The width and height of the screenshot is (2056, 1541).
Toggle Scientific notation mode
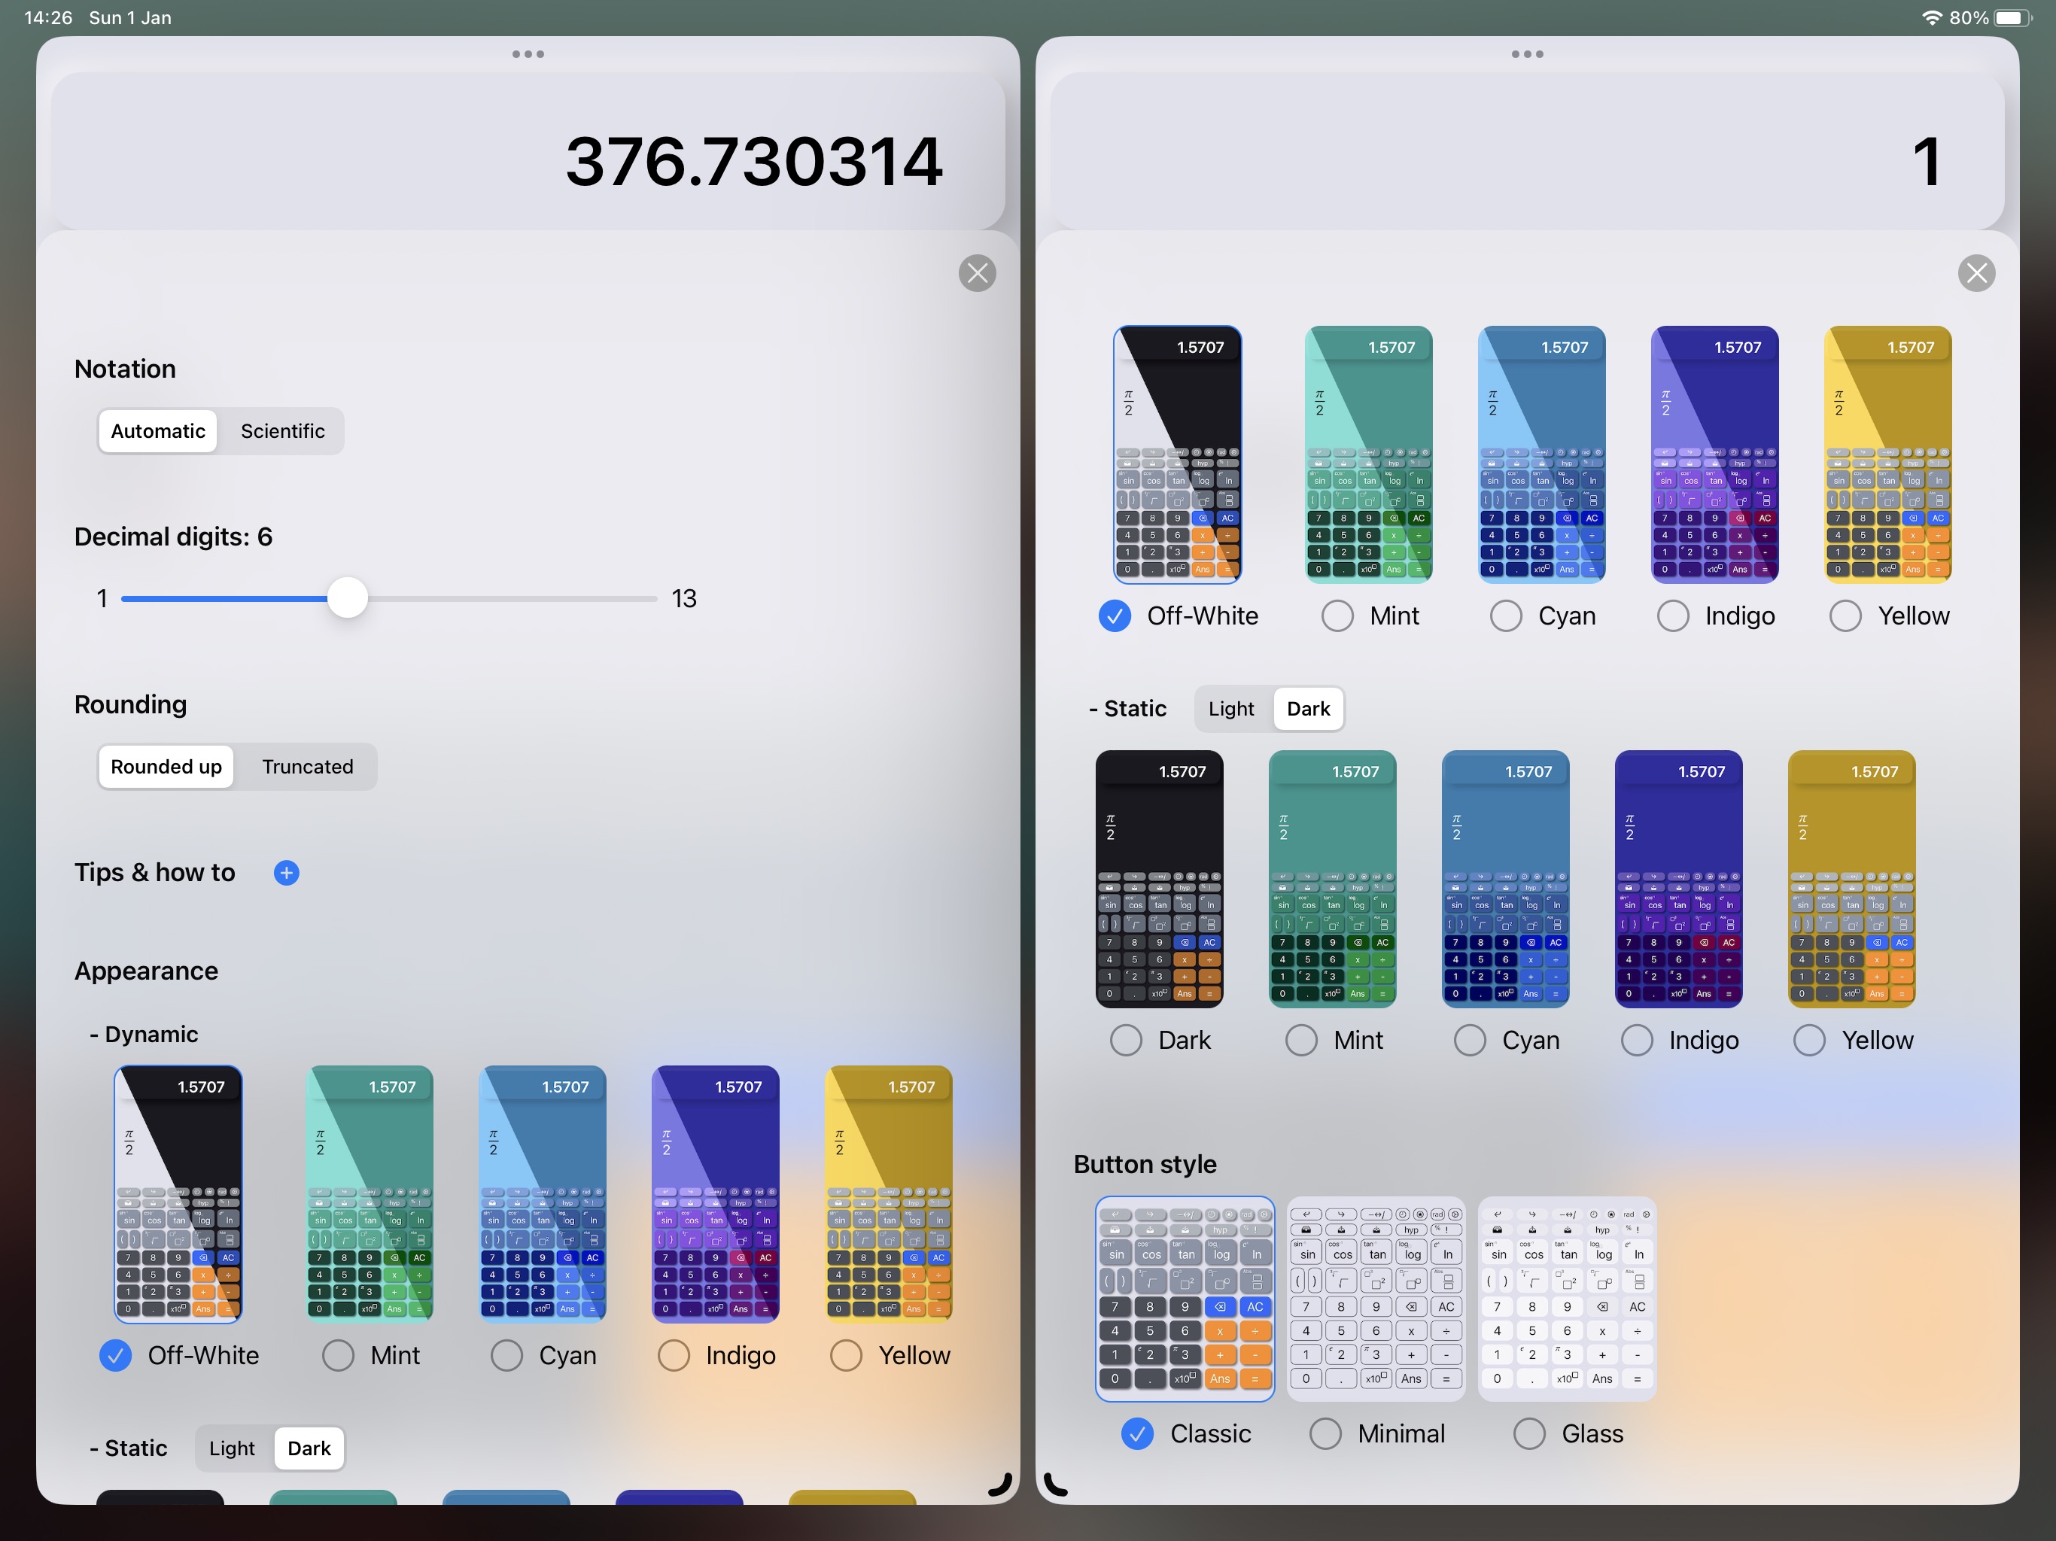281,429
